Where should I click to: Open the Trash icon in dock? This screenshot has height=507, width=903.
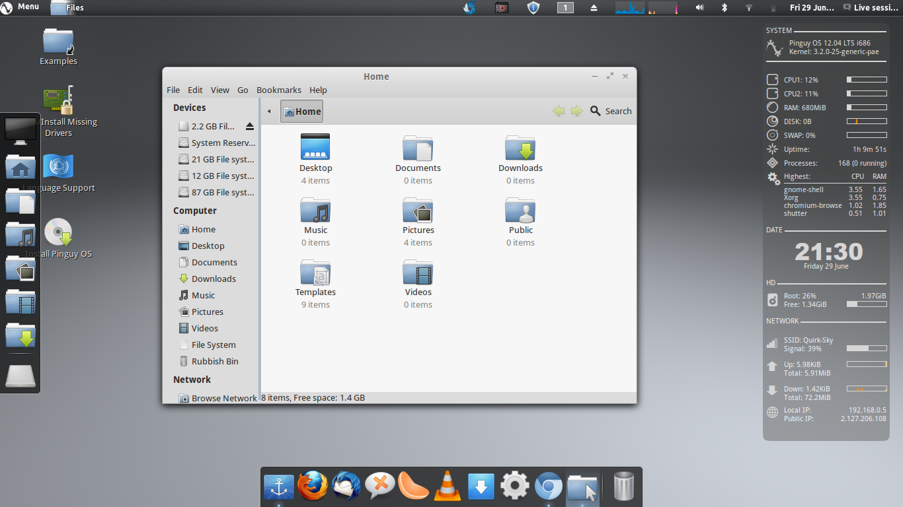coord(623,487)
